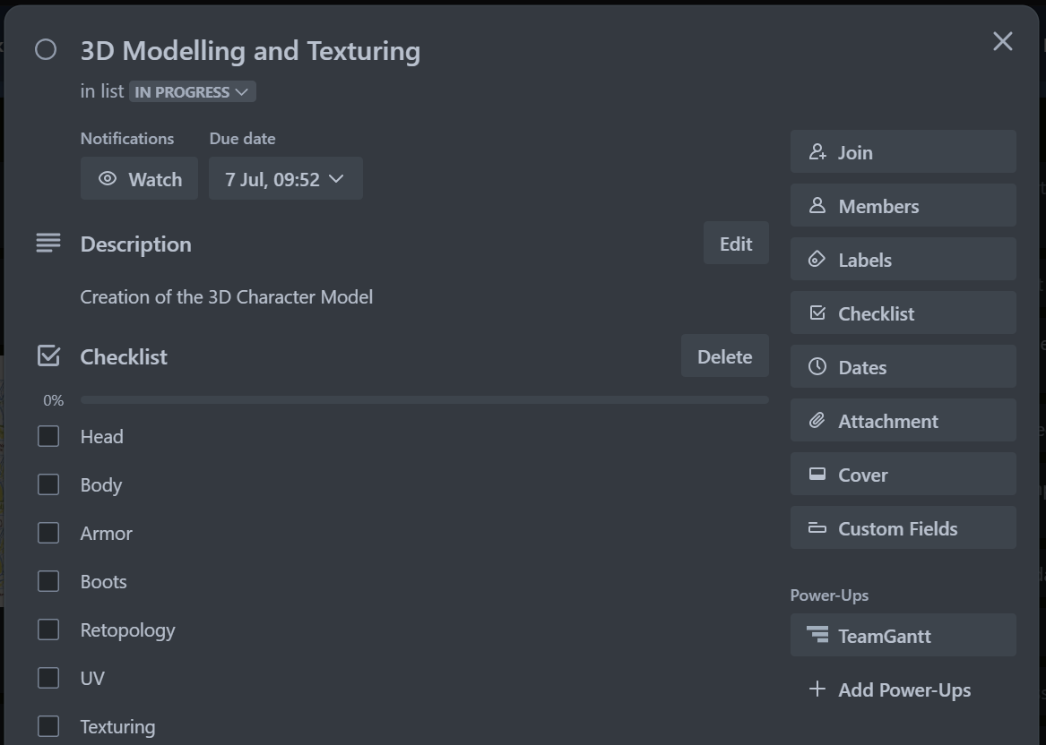The height and width of the screenshot is (745, 1046).
Task: Tick the Armor checkbox
Action: (48, 533)
